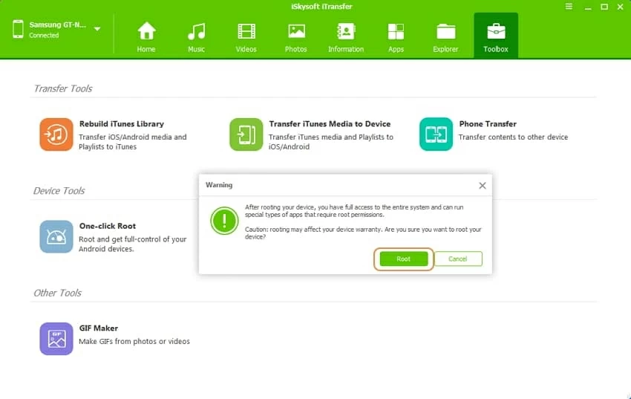Open the GIF Maker tool
The image size is (631, 399).
click(56, 339)
